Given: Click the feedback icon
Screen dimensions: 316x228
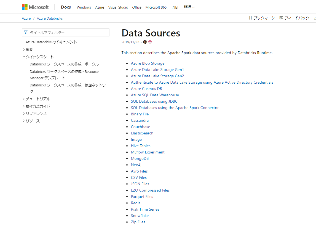Looking at the screenshot, I should (x=281, y=18).
